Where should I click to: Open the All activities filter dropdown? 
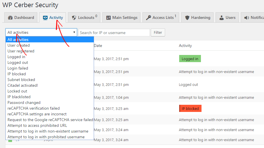click(41, 32)
